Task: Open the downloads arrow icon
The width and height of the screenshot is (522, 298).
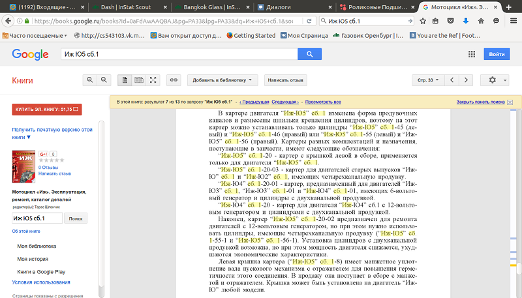Action: point(466,21)
